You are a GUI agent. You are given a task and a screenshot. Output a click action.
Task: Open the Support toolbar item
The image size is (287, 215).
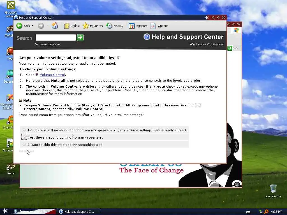(138, 26)
